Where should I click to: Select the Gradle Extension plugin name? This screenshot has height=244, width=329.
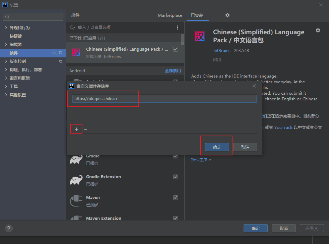tap(104, 177)
